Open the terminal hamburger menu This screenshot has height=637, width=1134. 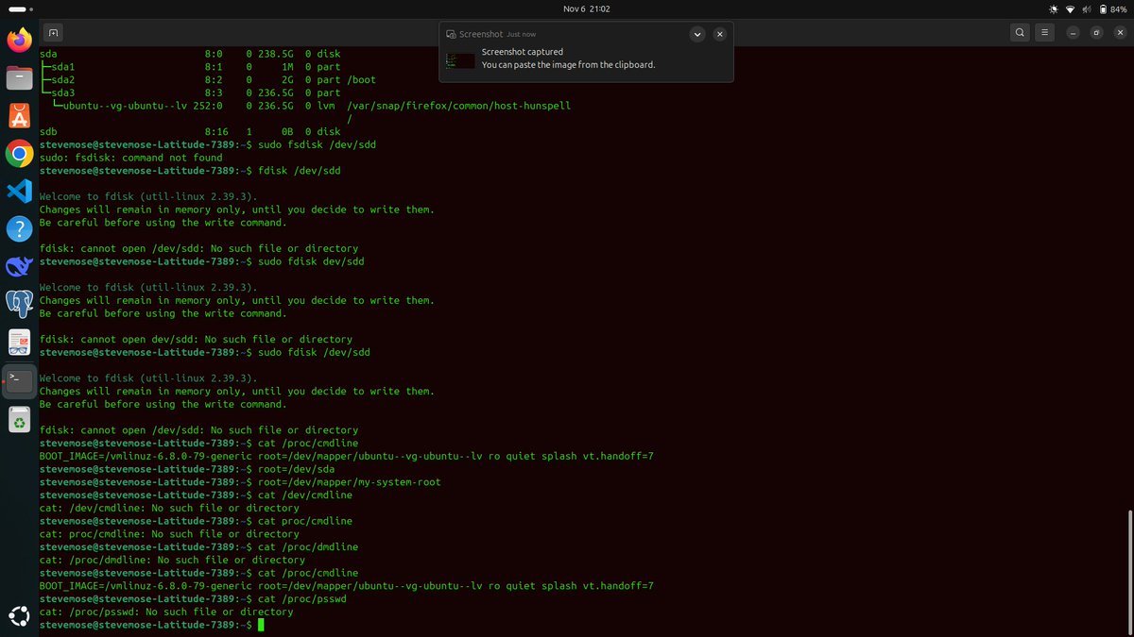pyautogui.click(x=1044, y=31)
